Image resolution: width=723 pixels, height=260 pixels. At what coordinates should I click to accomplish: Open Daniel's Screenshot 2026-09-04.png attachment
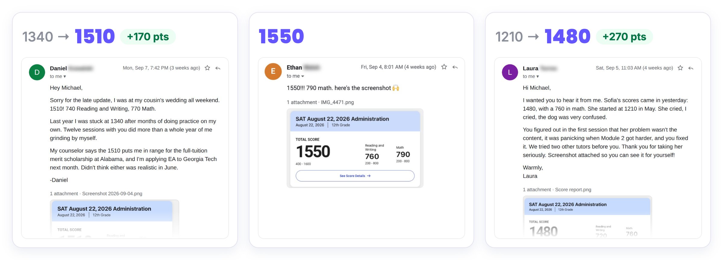click(114, 218)
